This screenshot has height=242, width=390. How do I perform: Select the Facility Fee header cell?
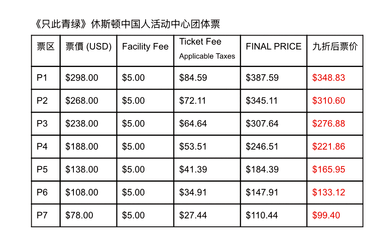145,46
